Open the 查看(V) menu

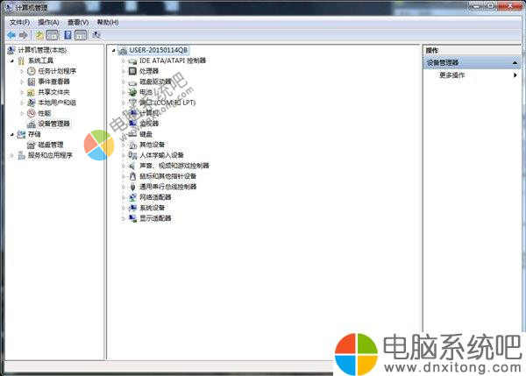click(x=78, y=22)
